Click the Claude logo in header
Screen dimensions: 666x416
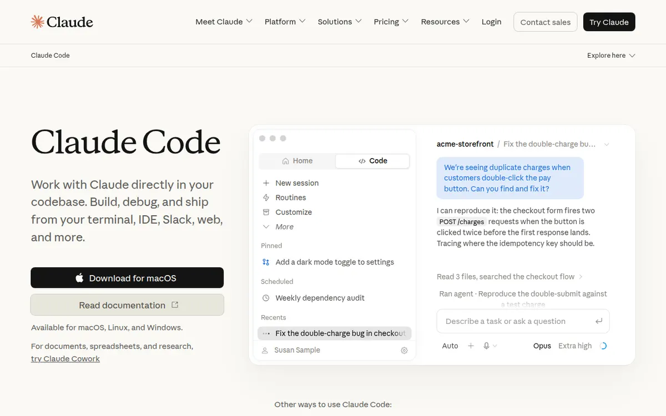point(62,22)
